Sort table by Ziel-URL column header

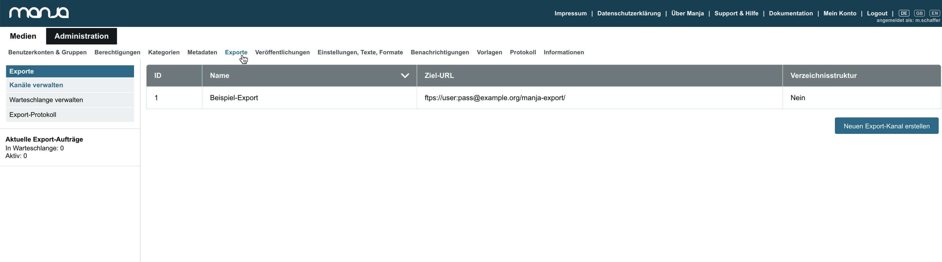click(600, 76)
